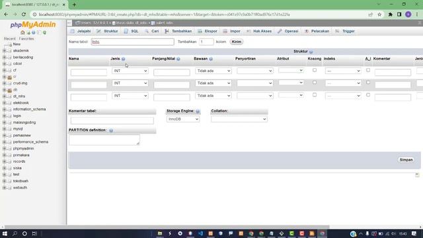Click the Panjang/Nilai help icon
The image size is (423, 238).
pos(178,59)
